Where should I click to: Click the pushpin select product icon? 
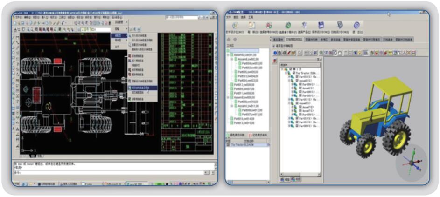click(304, 25)
